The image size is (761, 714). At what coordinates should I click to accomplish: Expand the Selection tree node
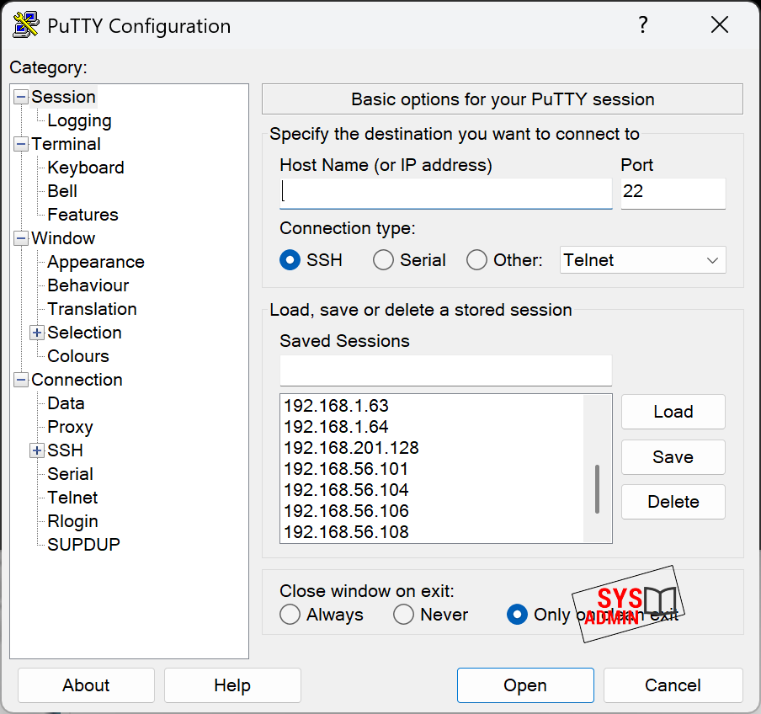point(37,333)
